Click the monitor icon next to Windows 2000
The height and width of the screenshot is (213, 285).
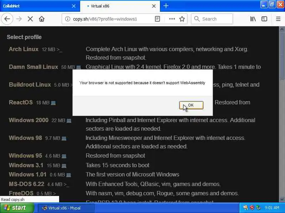coord(69,121)
